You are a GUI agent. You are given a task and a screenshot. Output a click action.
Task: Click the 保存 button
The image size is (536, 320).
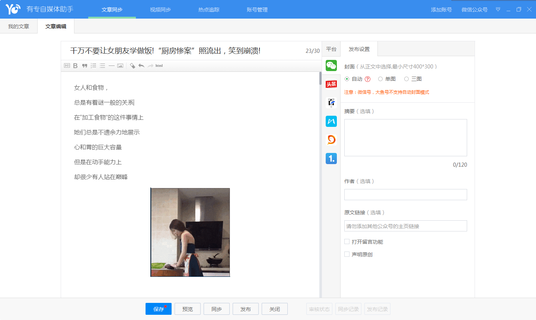159,309
